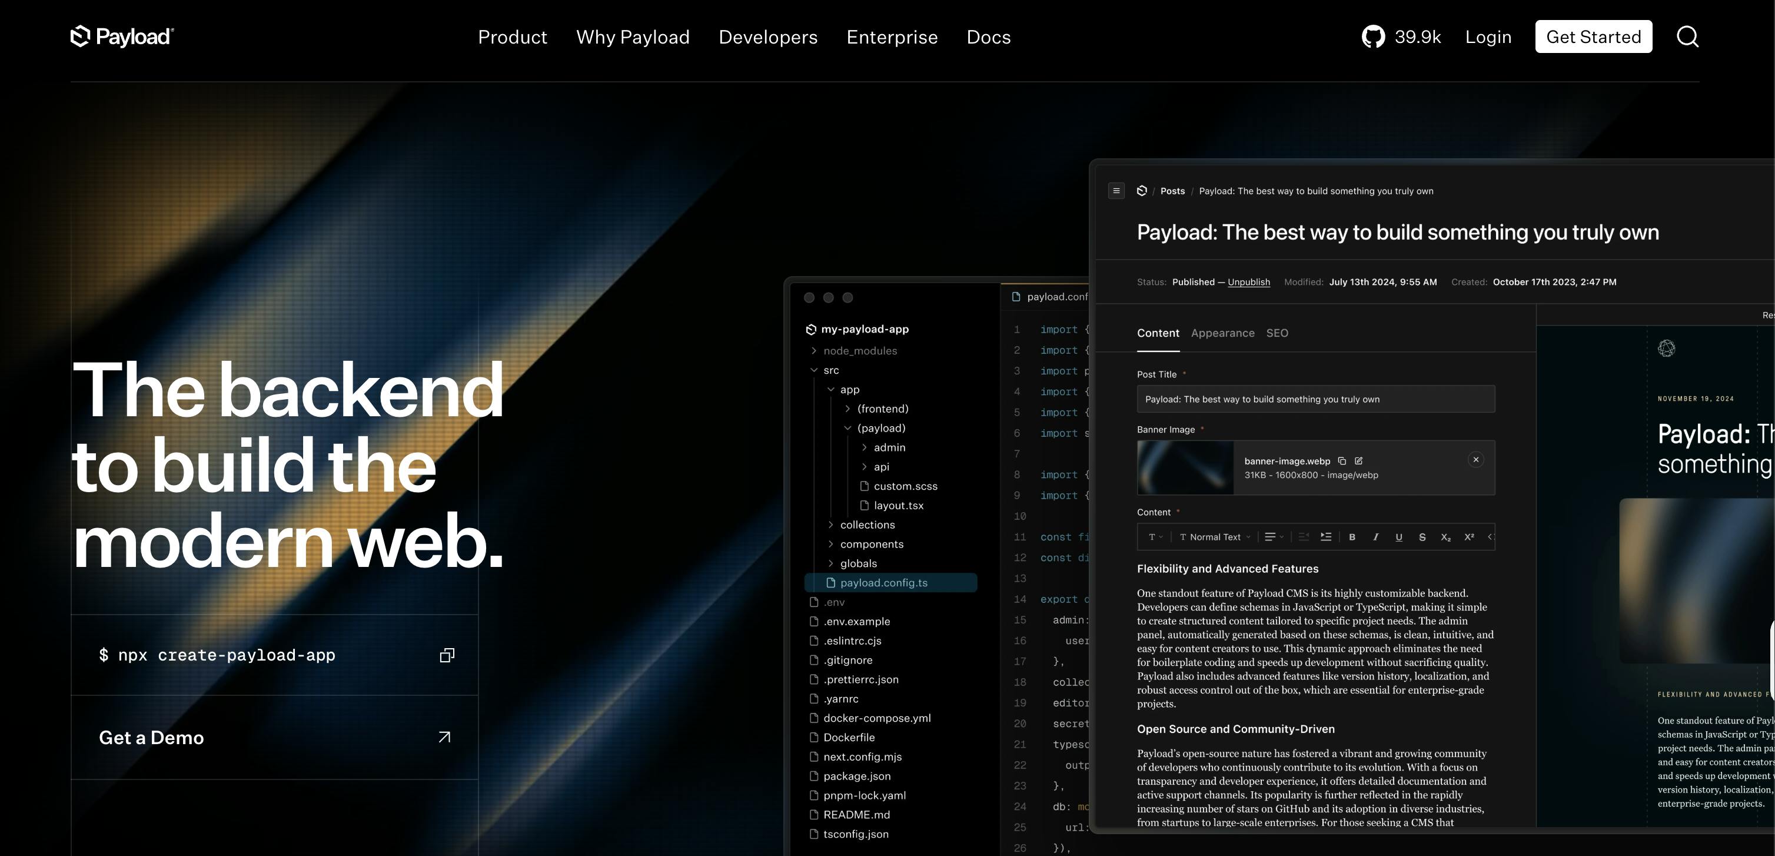Copy the npx create-payload-app command
Viewport: 1775px width, 856px height.
(447, 655)
